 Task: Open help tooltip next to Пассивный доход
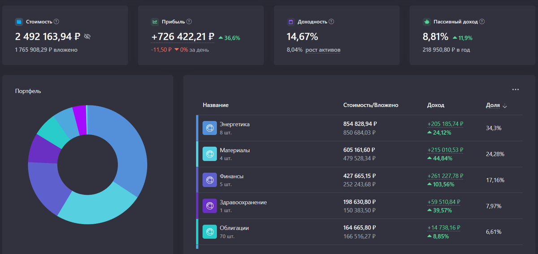(x=482, y=21)
